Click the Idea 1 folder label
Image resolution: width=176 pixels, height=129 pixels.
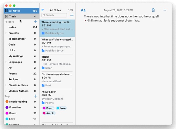click(x=49, y=68)
